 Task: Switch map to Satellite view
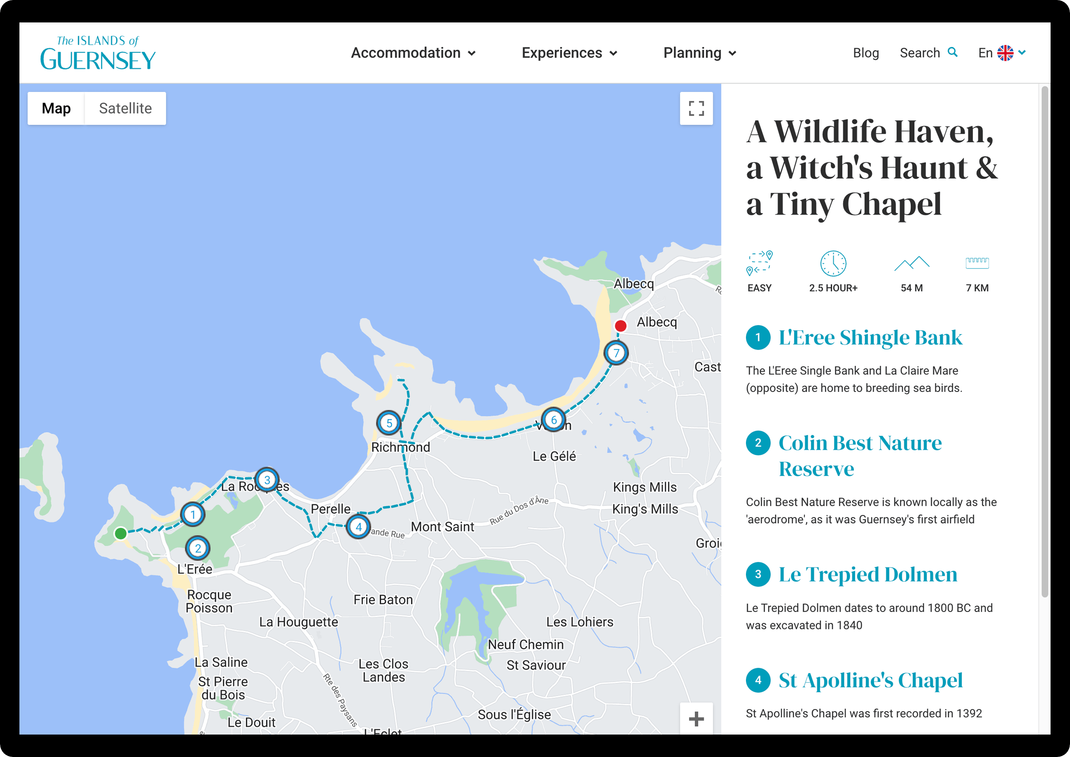click(126, 109)
